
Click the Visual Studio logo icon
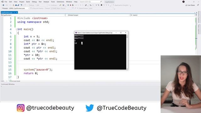(x=2, y=2)
